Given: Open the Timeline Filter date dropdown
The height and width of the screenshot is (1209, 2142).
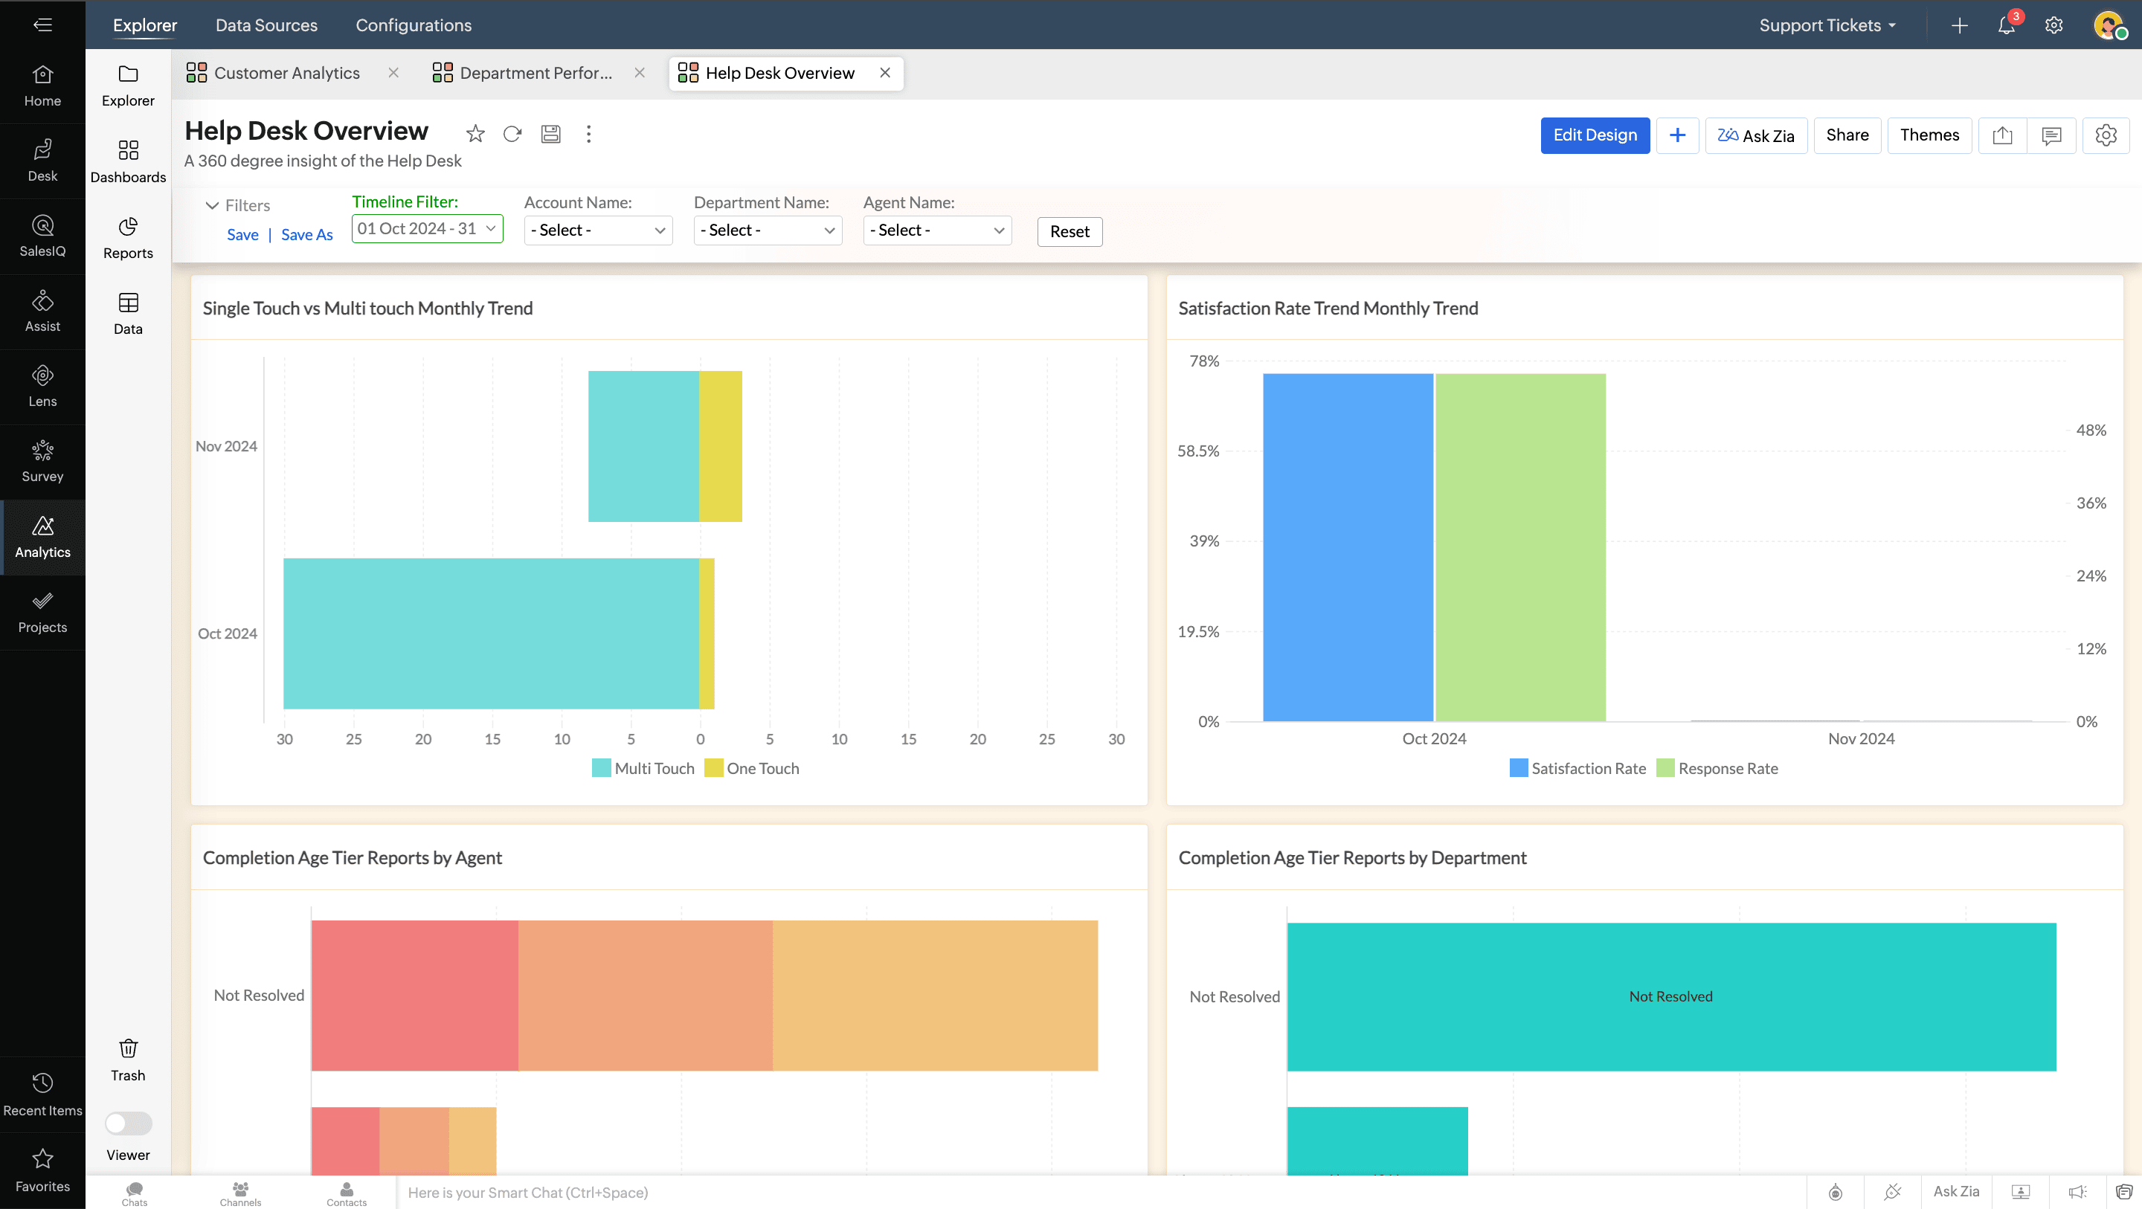Looking at the screenshot, I should (427, 229).
